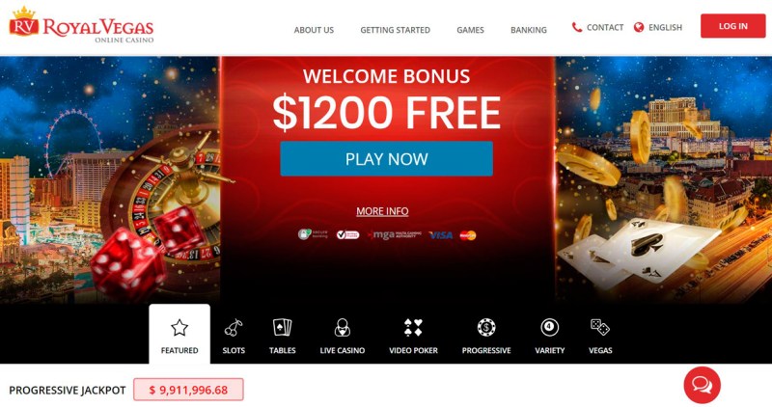Select the Progressive poker chip icon
This screenshot has width=772, height=407.
click(x=486, y=327)
